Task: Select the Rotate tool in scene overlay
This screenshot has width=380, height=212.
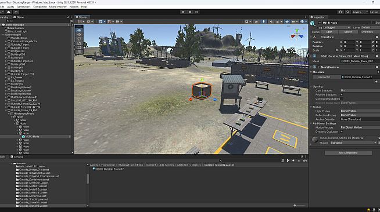Action: [x=79, y=39]
